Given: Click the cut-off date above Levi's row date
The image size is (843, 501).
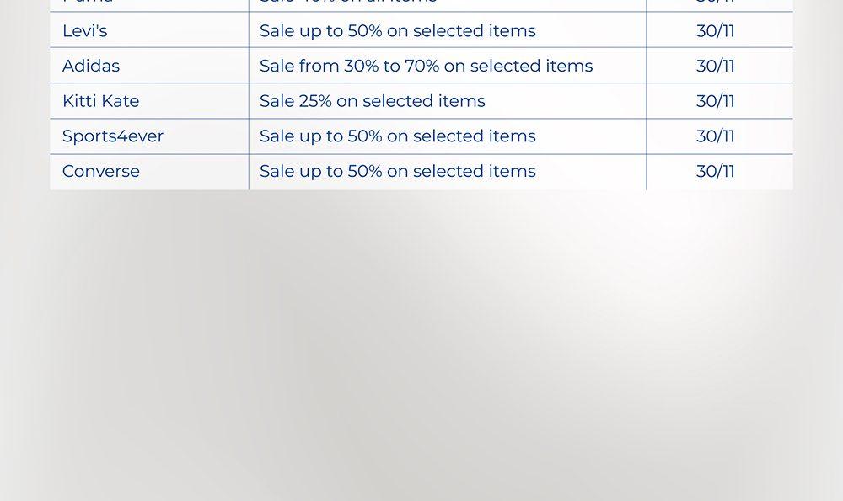Looking at the screenshot, I should tap(715, 3).
